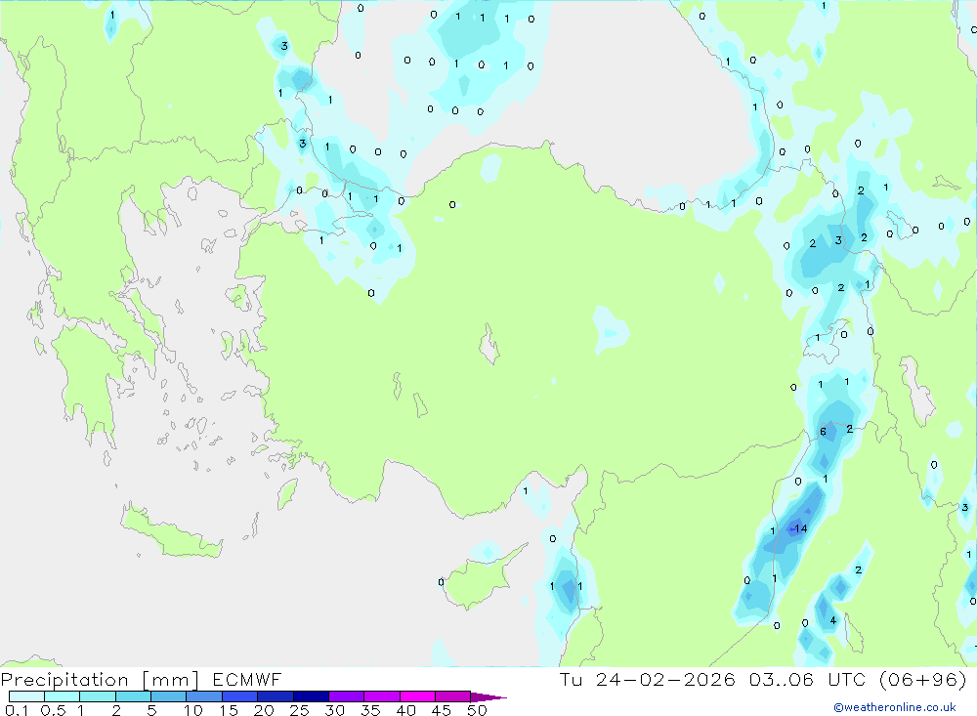977x716 pixels.
Task: Click the legend swatch between 2 and 5
Action: pos(133,696)
